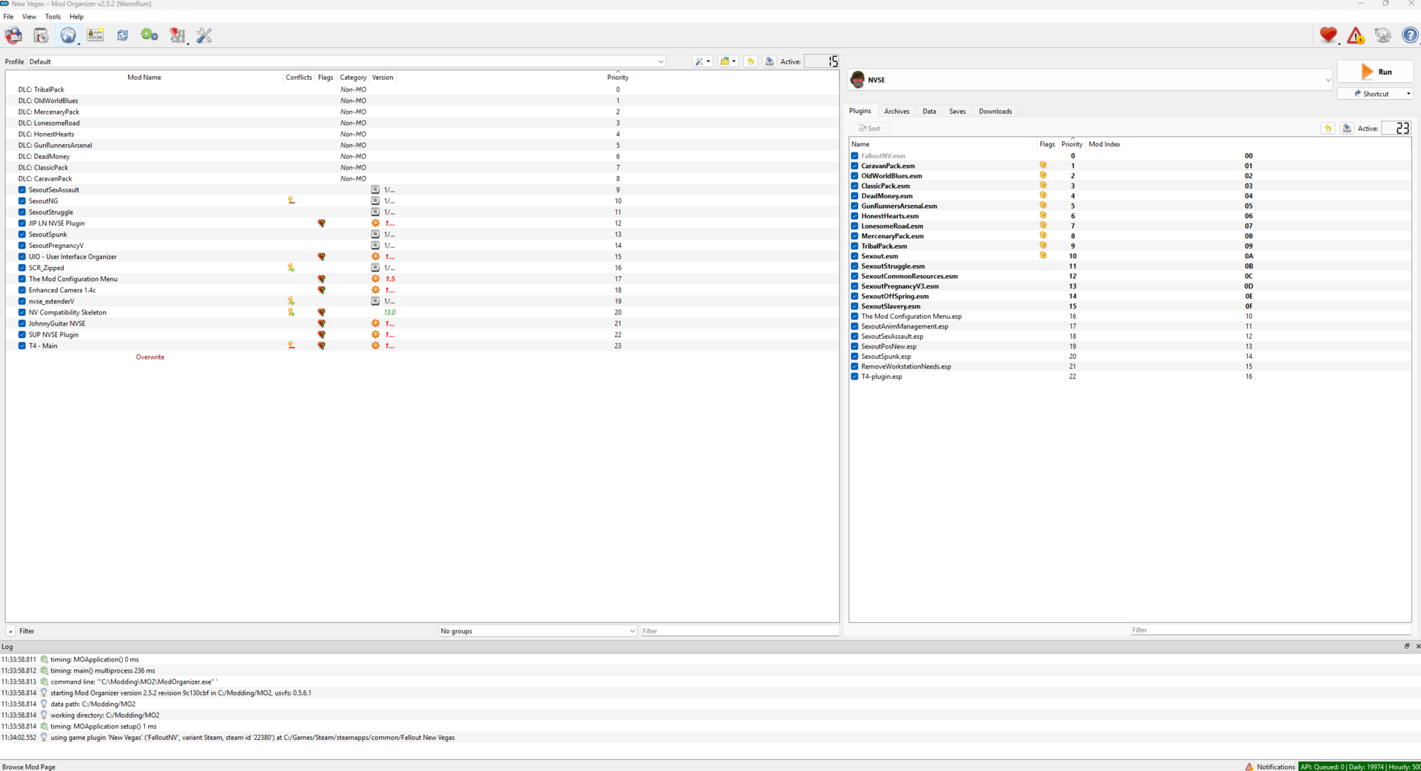
Task: Open the Profile Default dropdown
Action: pyautogui.click(x=346, y=61)
